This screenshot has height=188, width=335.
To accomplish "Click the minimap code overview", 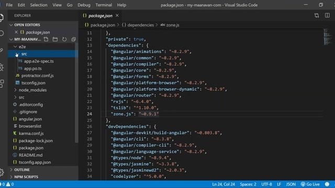I will point(328,37).
